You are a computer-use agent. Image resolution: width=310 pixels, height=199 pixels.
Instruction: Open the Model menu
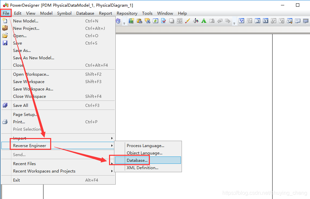point(46,13)
